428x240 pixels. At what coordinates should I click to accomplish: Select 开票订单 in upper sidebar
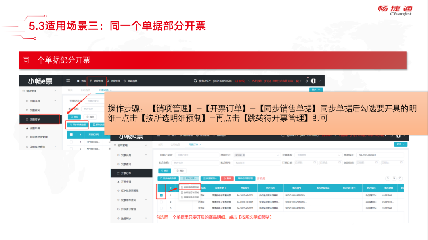point(40,119)
